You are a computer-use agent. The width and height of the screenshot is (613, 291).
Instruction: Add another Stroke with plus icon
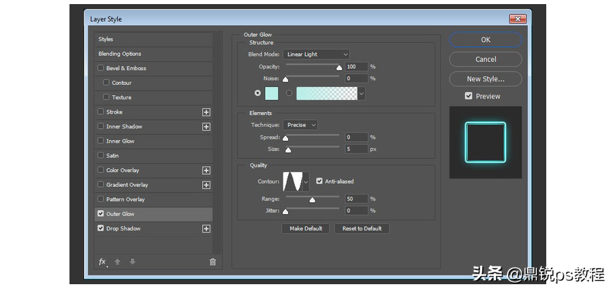[206, 112]
